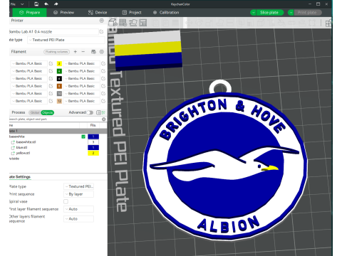Open Plate Settings plate type dropdown

click(78, 186)
